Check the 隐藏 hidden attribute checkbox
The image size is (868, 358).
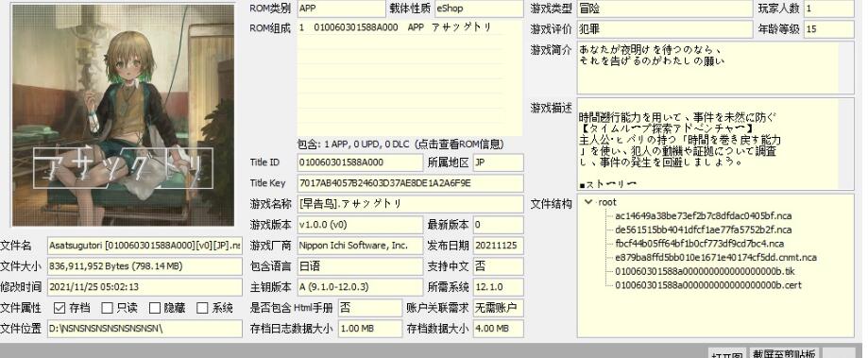[155, 308]
